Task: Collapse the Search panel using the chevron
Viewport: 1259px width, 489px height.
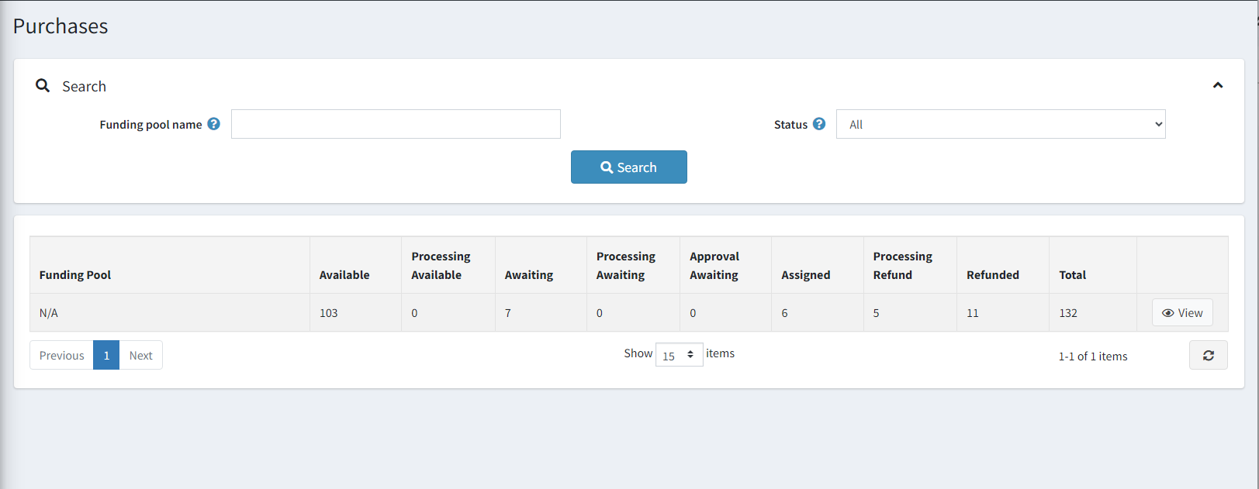Action: pos(1217,85)
